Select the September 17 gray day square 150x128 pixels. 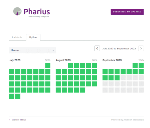coord(105,84)
